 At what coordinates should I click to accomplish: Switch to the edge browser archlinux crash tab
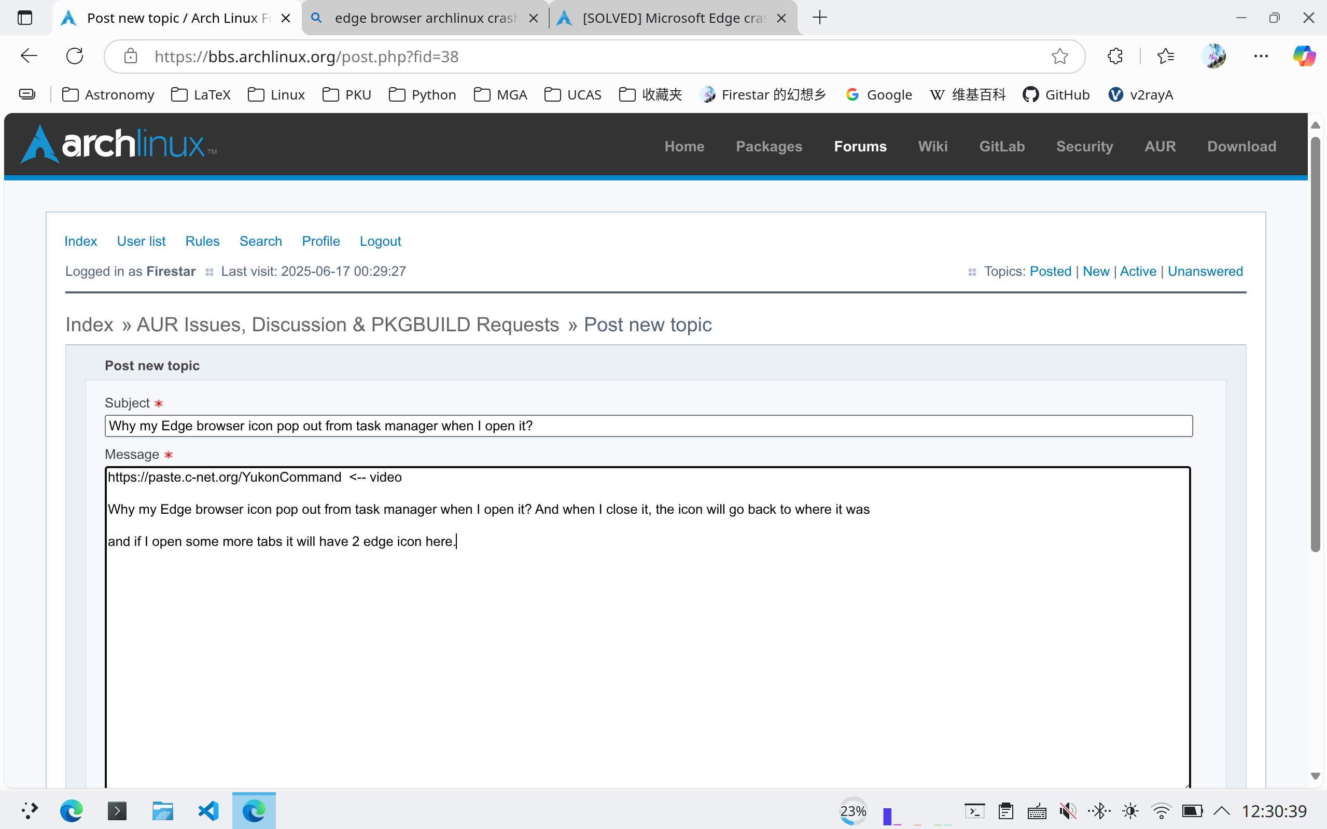[425, 18]
